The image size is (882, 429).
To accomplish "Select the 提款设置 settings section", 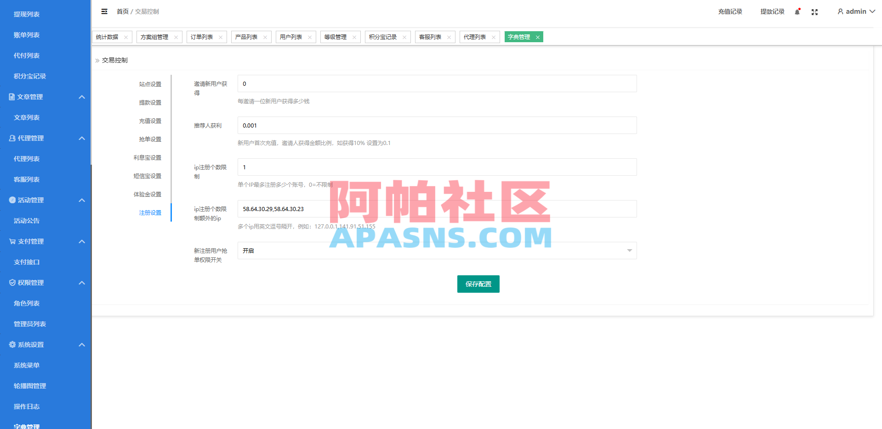I will tap(150, 103).
